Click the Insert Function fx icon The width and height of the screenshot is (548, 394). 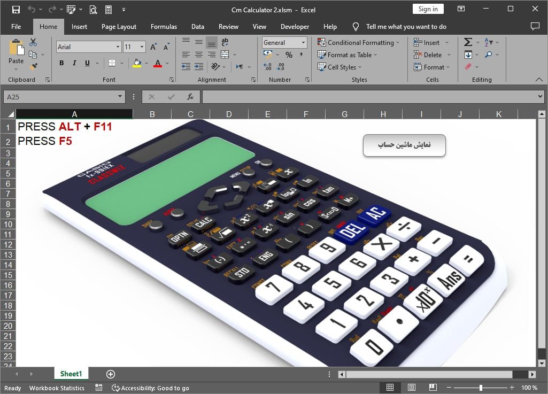coord(190,97)
